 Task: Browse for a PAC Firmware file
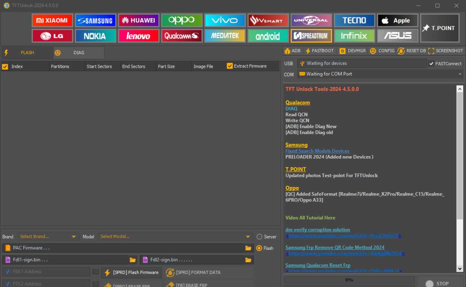point(248,248)
